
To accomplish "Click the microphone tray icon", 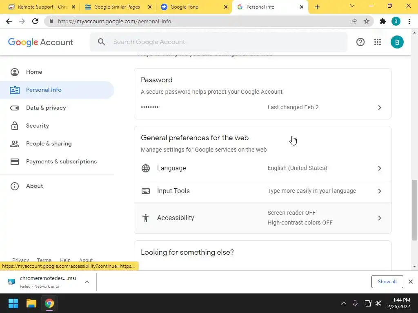I will 355,303.
